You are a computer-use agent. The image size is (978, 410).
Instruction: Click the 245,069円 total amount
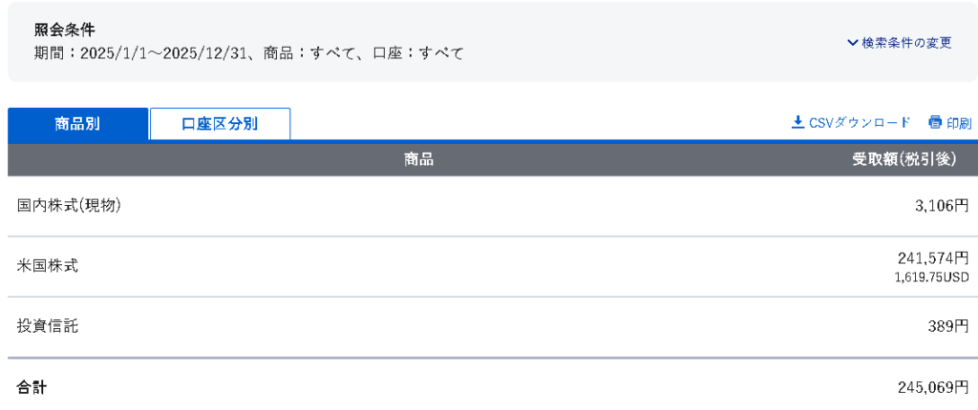pyautogui.click(x=933, y=387)
